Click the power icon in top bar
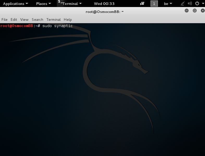Image resolution: width=205 pixels, height=156 pixels. [x=197, y=3]
